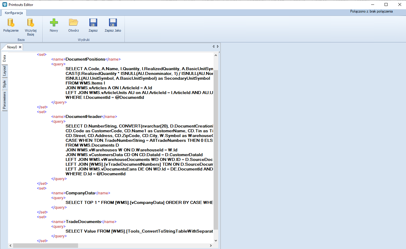Open the Parameters side tab

(x=4, y=100)
